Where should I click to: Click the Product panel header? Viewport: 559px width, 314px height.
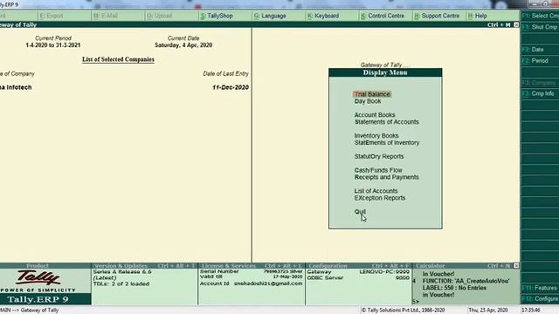pyautogui.click(x=45, y=265)
